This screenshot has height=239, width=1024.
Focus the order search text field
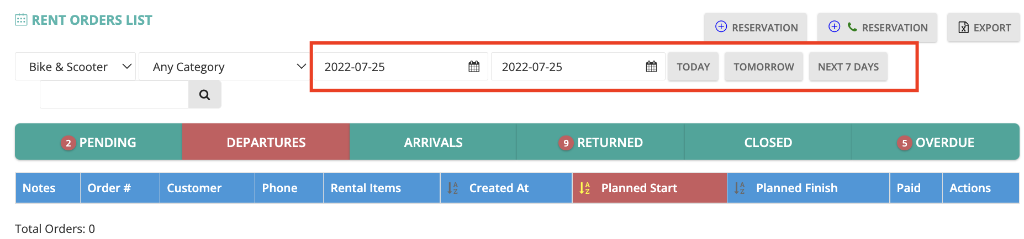(x=114, y=95)
